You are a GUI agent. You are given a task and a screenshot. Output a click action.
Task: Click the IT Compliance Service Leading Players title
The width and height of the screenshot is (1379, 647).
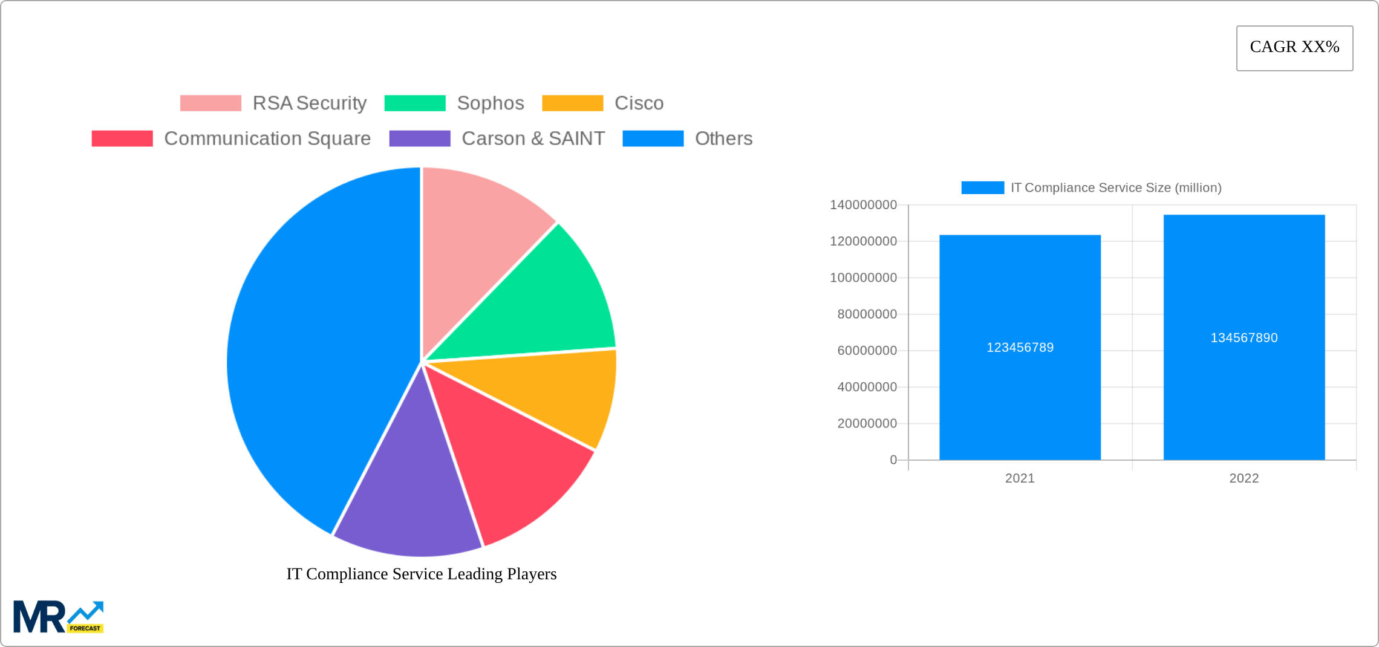tap(422, 574)
